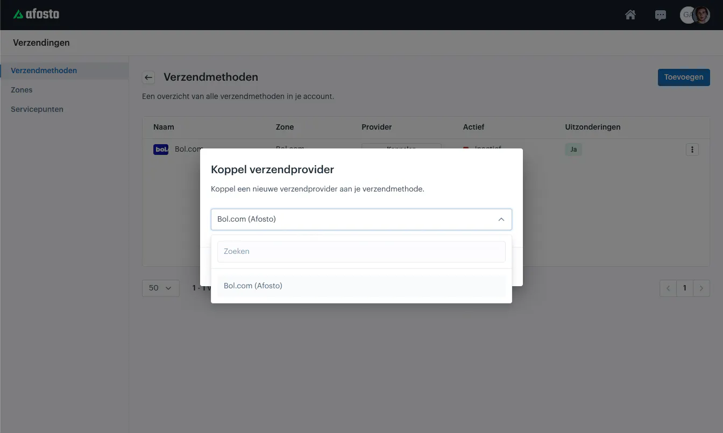Screen dimensions: 723x433
Task: Click the Actief column header
Action: 473,127
